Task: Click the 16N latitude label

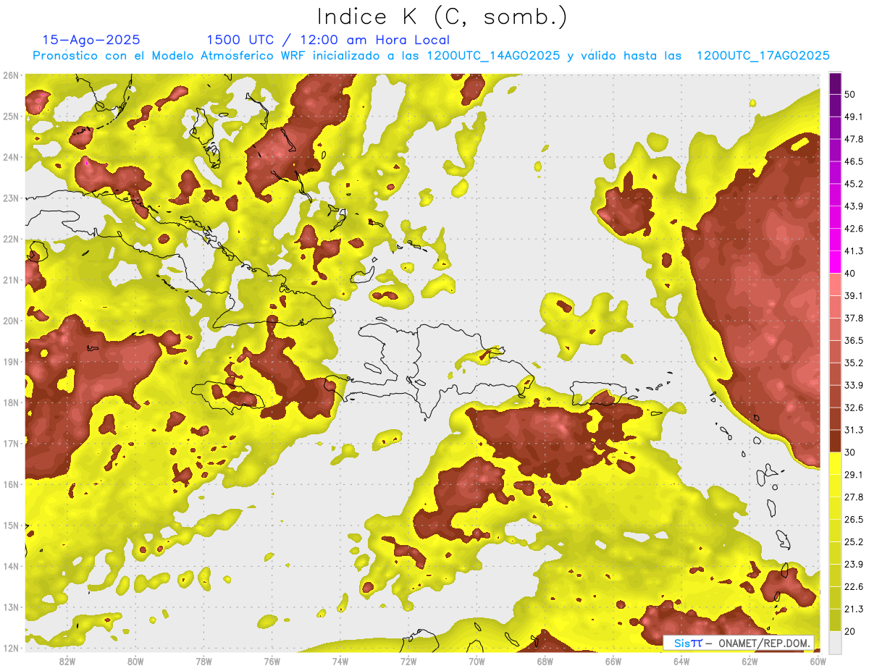Action: pos(11,484)
